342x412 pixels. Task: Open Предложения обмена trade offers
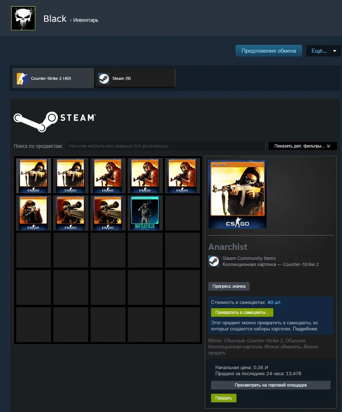click(x=269, y=51)
